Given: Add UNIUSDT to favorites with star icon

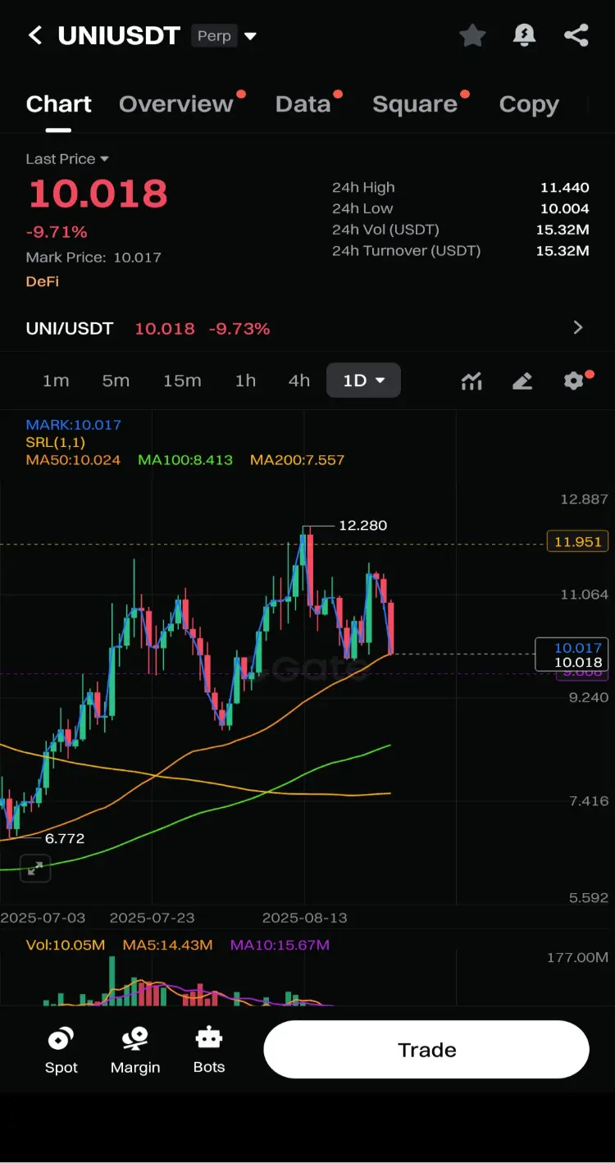Looking at the screenshot, I should coord(472,35).
